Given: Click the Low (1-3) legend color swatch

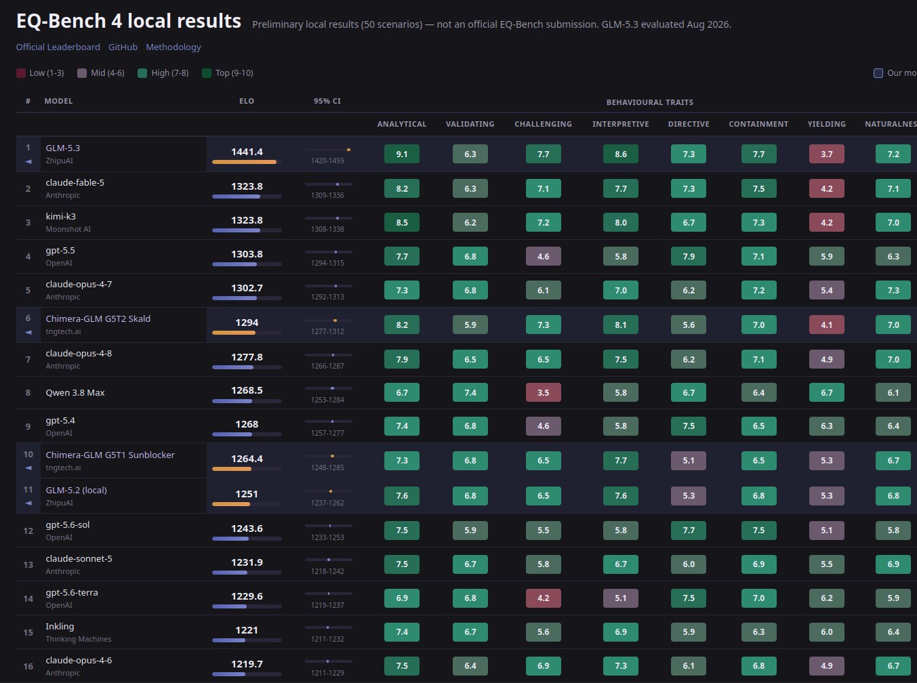Looking at the screenshot, I should pyautogui.click(x=21, y=73).
